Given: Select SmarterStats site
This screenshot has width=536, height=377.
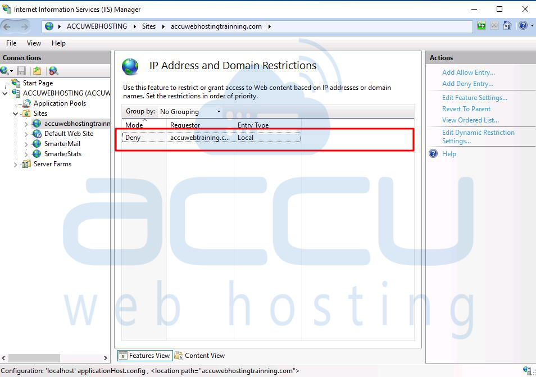Looking at the screenshot, I should (x=63, y=154).
